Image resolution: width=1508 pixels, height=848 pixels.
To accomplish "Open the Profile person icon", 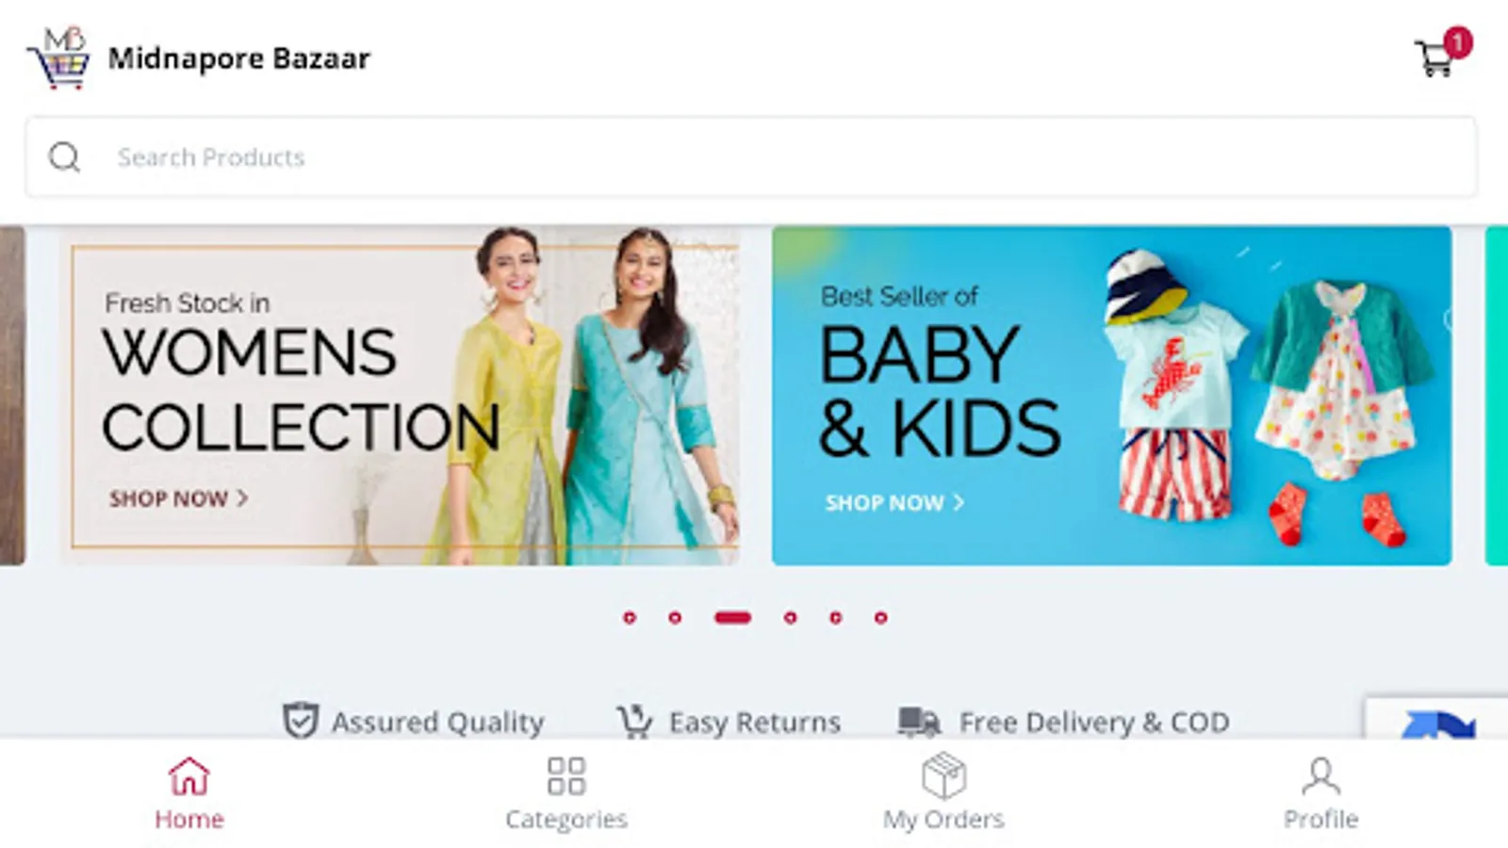I will 1320,776.
